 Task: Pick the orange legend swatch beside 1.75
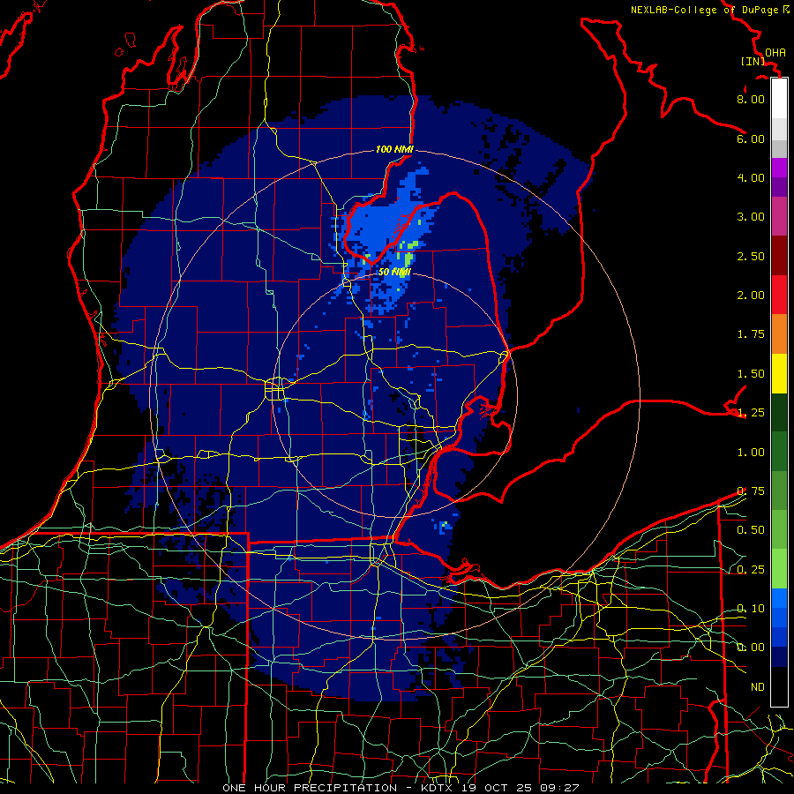click(779, 333)
